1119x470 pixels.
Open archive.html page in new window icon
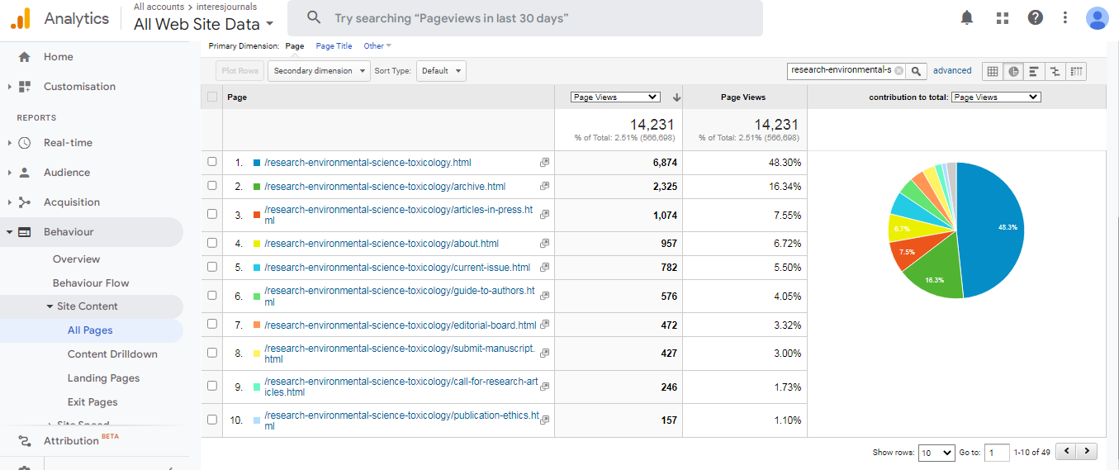click(544, 187)
